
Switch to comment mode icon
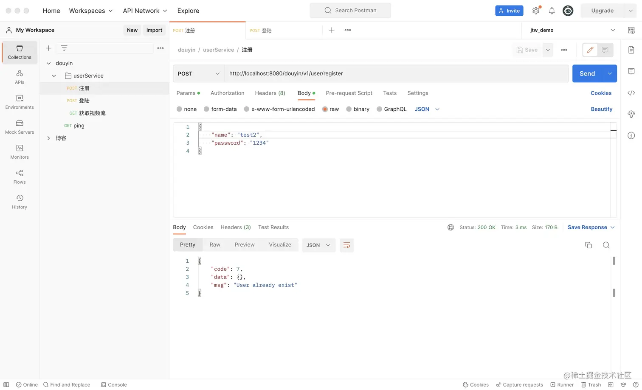(605, 50)
